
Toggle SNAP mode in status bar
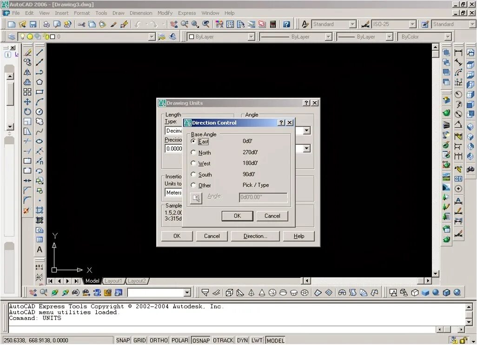(123, 340)
